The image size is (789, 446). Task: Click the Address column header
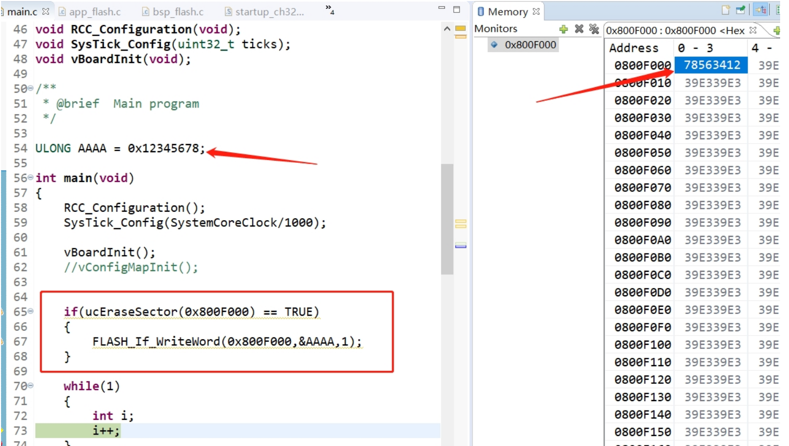[x=634, y=48]
